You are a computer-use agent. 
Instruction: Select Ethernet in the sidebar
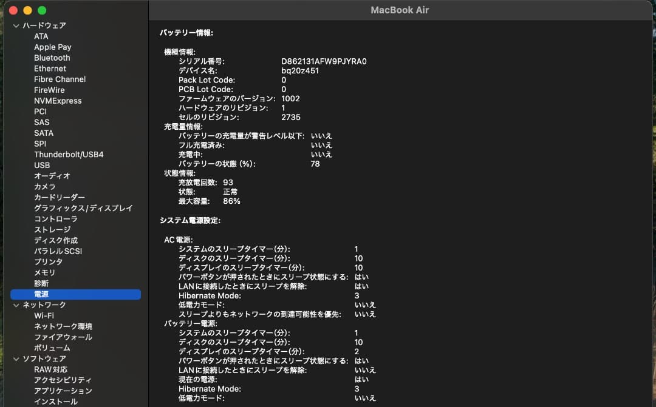tap(50, 69)
